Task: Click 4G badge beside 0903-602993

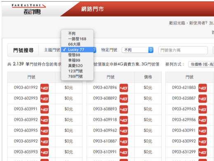Action: pos(45,99)
